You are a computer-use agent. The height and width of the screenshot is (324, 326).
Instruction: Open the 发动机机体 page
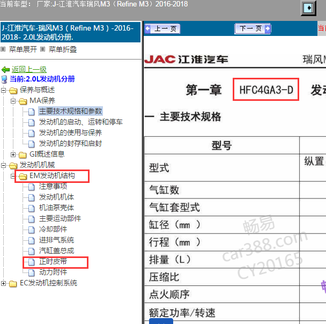(56, 197)
